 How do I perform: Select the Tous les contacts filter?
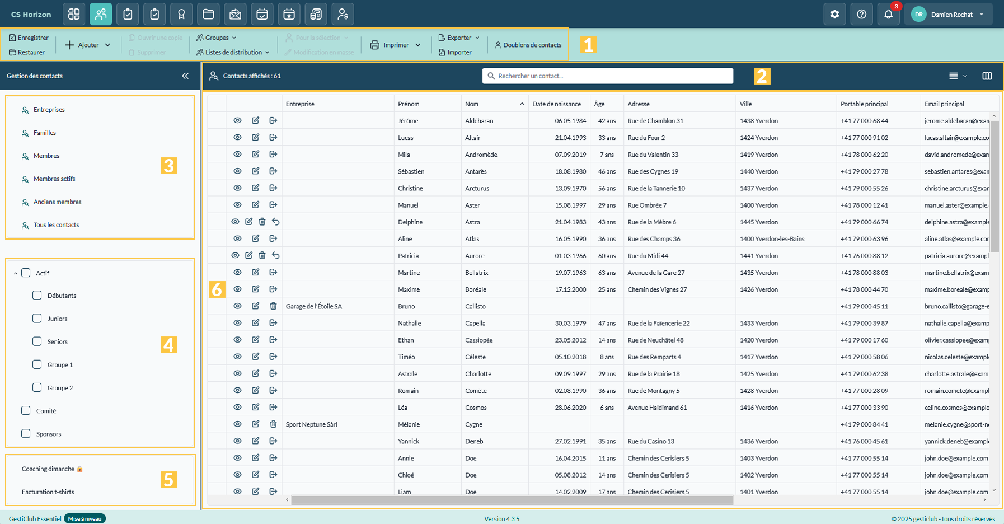pos(56,225)
